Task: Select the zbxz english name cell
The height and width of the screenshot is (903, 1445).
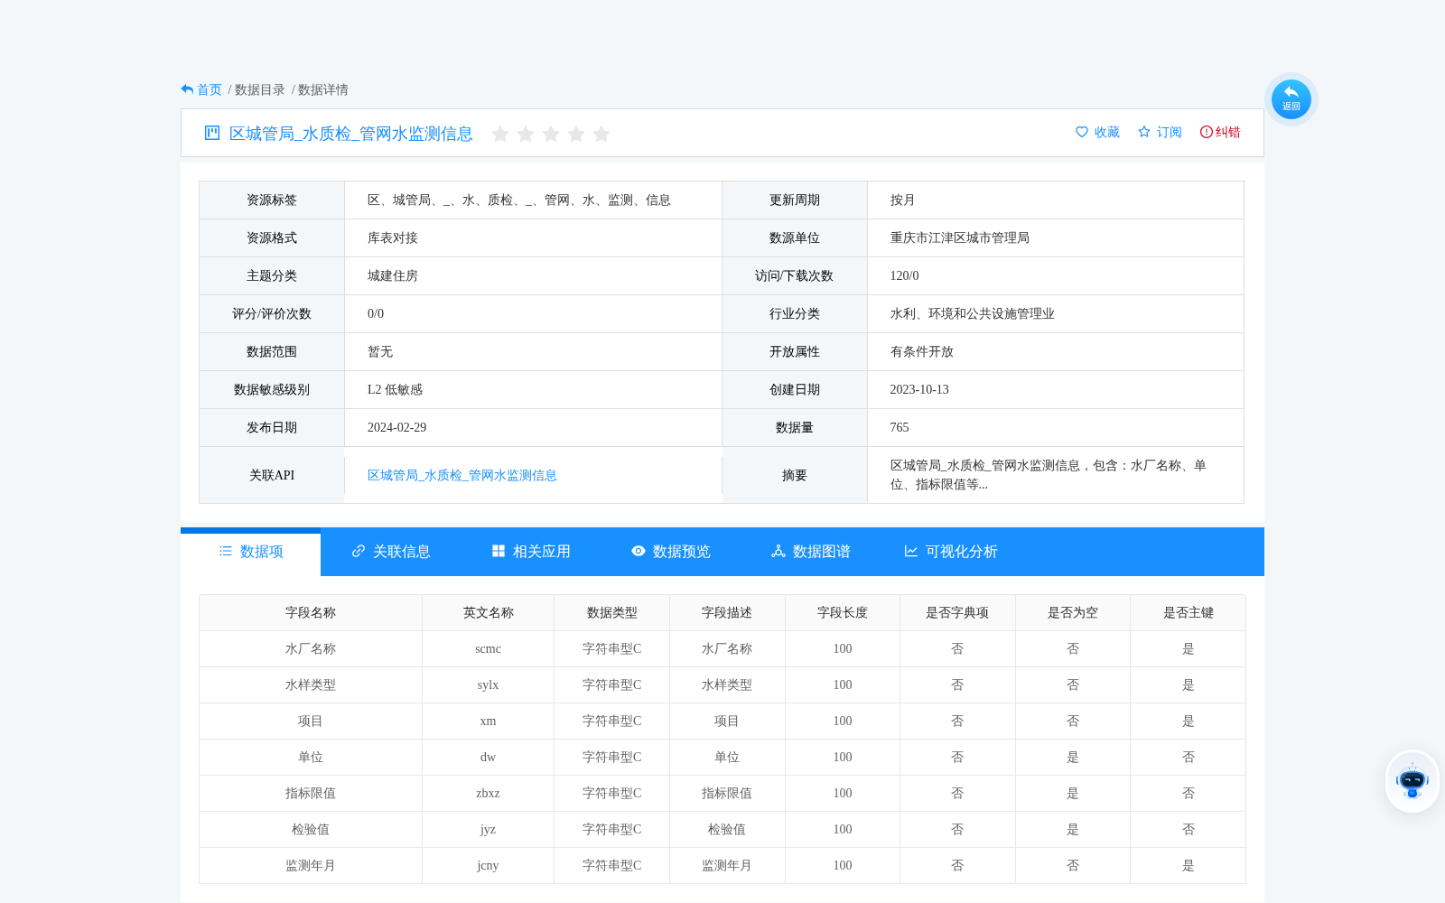Action: (x=488, y=793)
